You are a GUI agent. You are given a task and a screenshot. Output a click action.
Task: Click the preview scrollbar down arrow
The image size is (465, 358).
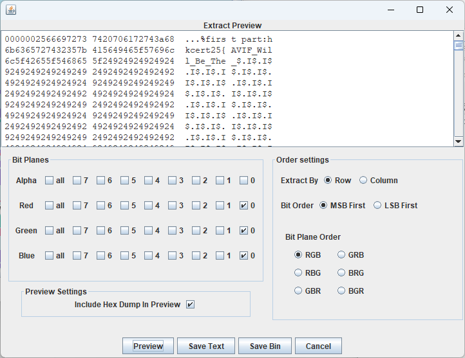tap(458, 141)
